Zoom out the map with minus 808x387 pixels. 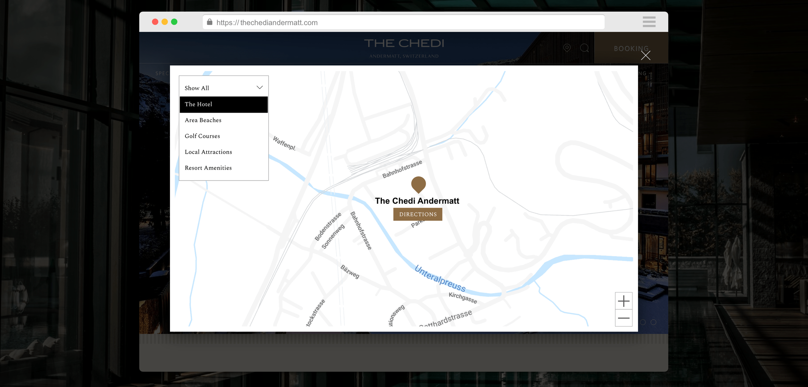(x=623, y=318)
